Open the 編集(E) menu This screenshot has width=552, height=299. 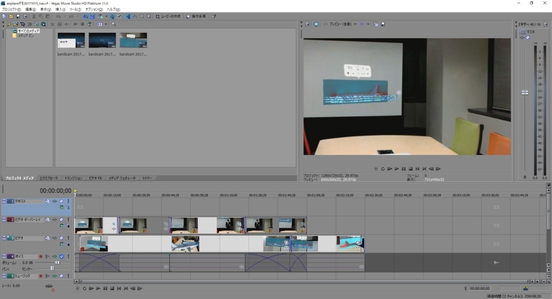coord(30,10)
